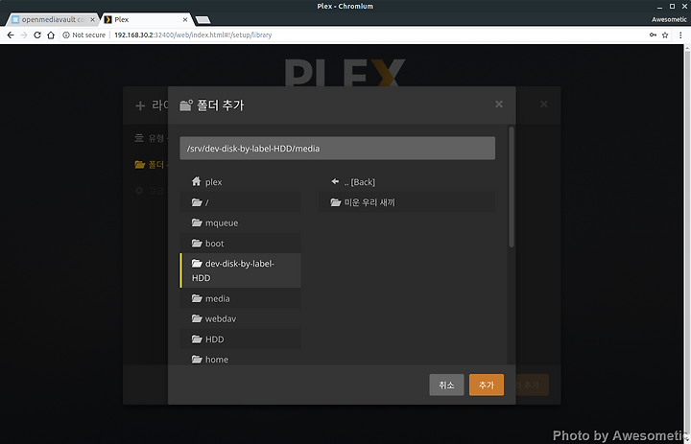Click the dialog's vertical scrollbar

pyautogui.click(x=512, y=187)
